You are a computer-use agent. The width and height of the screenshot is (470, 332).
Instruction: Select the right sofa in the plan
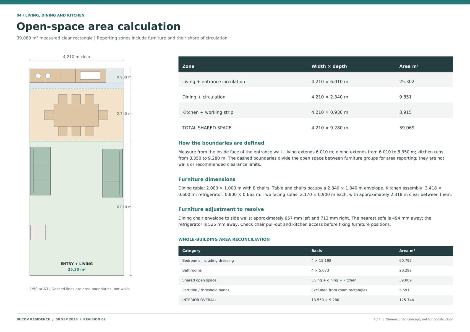tap(113, 173)
